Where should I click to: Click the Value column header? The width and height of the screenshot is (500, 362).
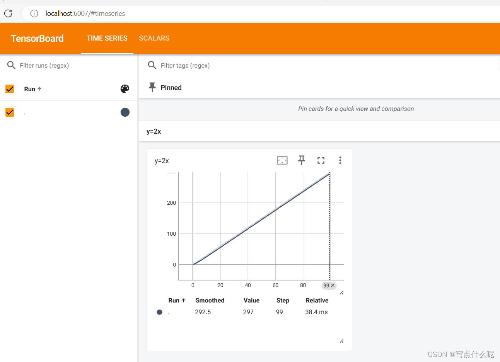pos(251,300)
